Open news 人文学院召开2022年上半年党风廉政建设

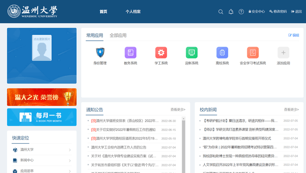[x=240, y=165]
